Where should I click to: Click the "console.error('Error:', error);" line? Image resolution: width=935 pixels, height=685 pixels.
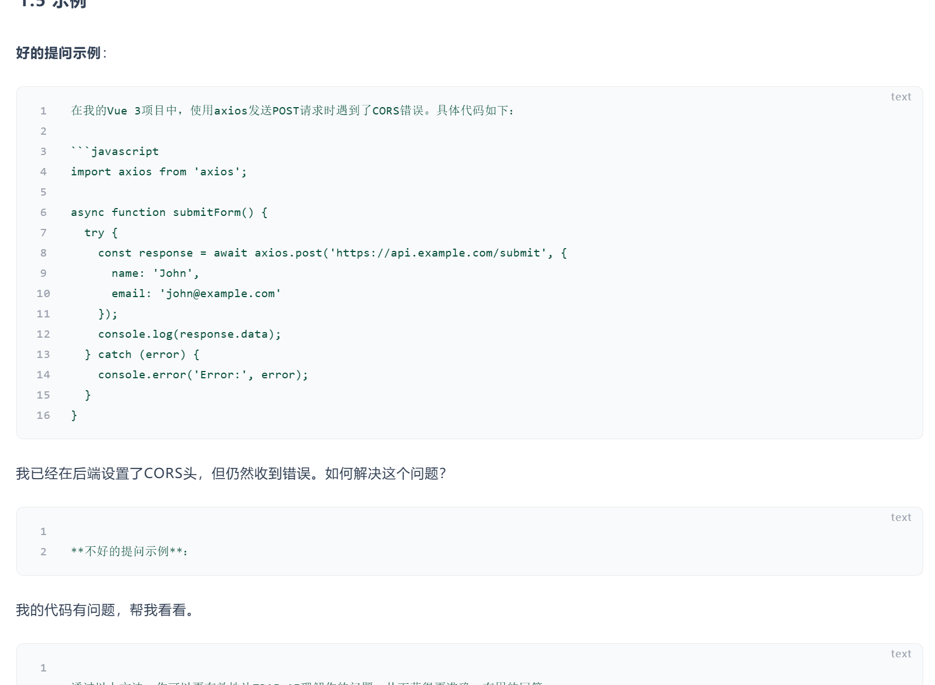click(x=203, y=374)
